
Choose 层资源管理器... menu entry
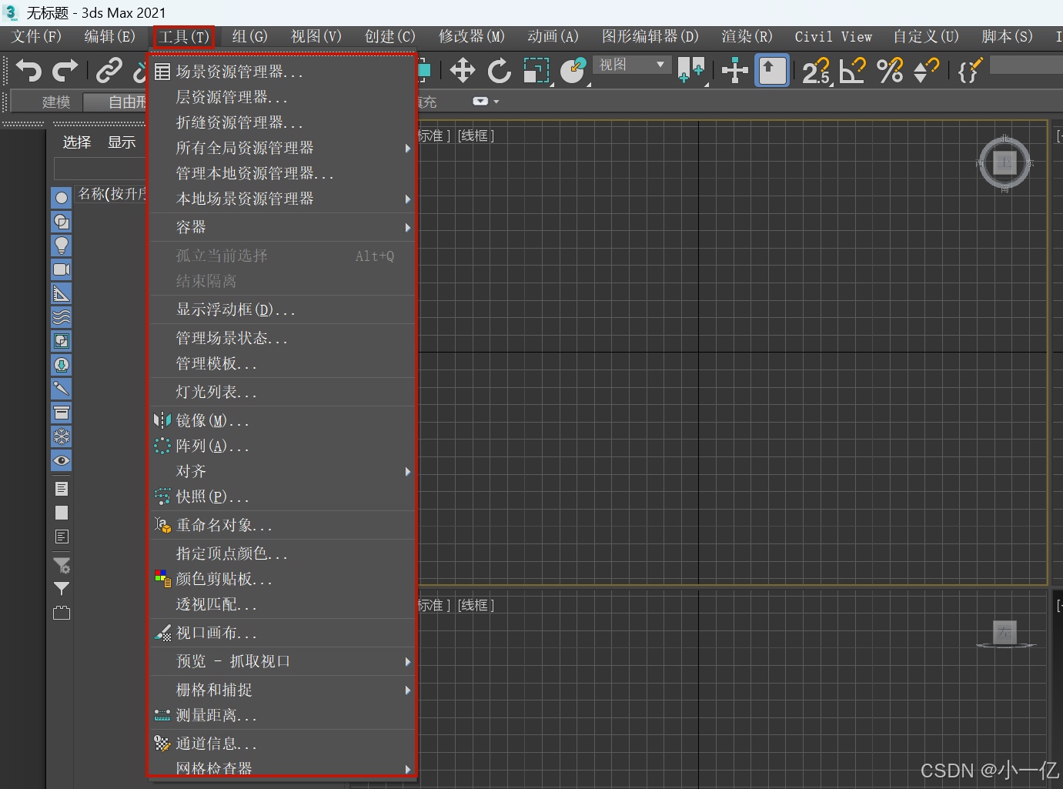click(282, 97)
